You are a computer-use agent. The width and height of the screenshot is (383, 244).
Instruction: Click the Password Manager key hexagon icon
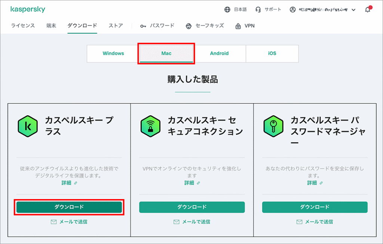tap(273, 126)
